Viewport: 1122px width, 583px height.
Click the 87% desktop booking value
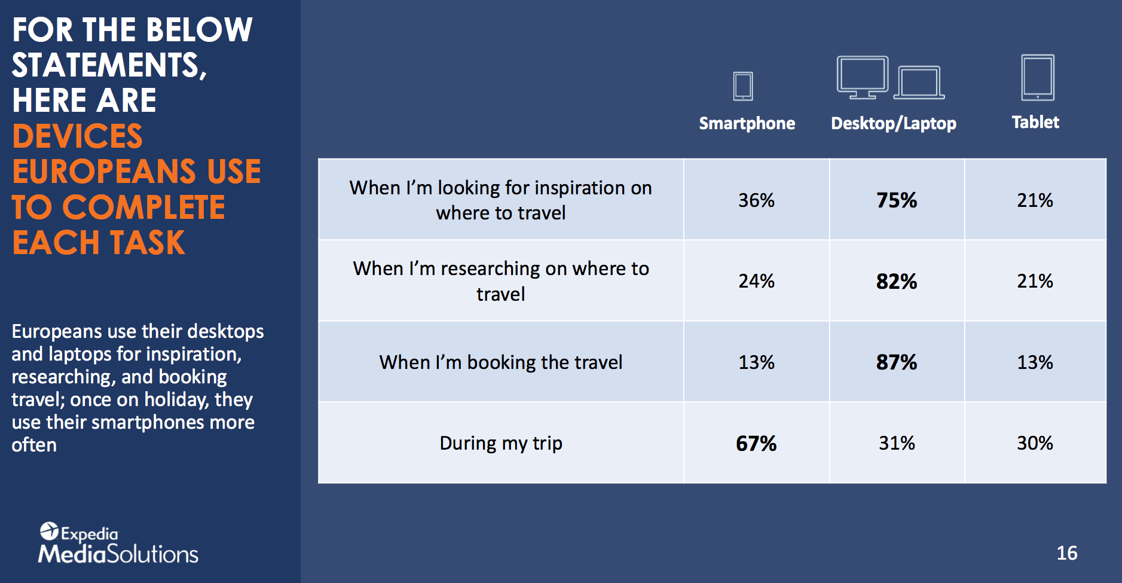[897, 362]
